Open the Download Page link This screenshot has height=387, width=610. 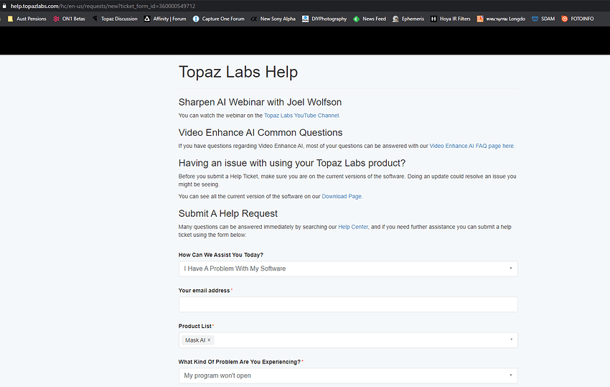point(342,197)
